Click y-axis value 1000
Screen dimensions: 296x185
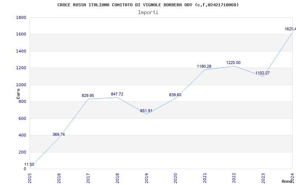pyautogui.click(x=21, y=85)
